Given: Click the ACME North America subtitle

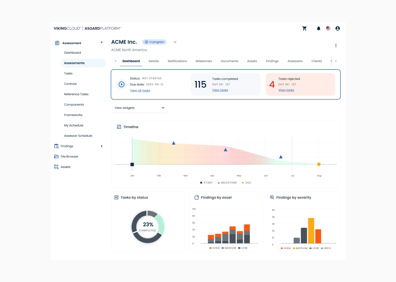Looking at the screenshot, I should pyautogui.click(x=129, y=50).
